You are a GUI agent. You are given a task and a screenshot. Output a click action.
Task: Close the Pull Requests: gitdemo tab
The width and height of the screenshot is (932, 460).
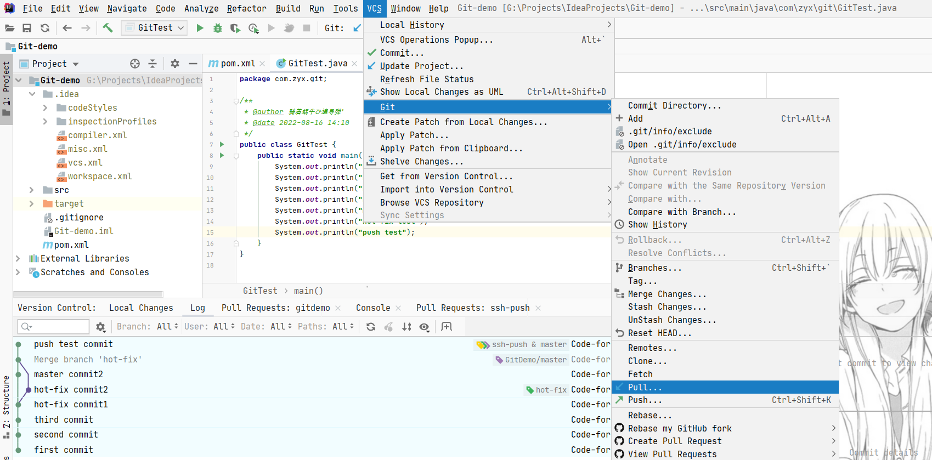[x=338, y=308]
